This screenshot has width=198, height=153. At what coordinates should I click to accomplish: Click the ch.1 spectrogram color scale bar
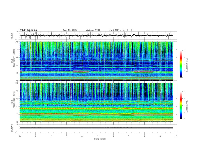coord(181,64)
